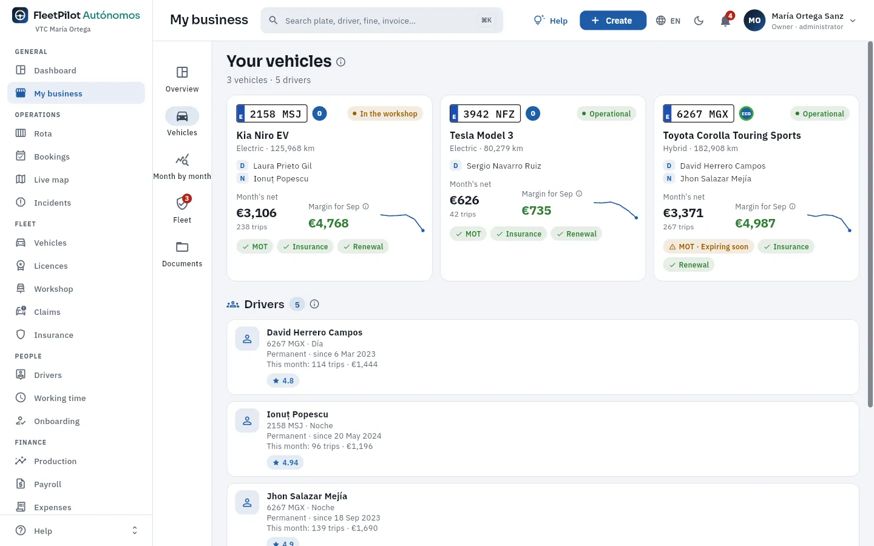Switch to Fleet tab with 3 badge

point(182,211)
